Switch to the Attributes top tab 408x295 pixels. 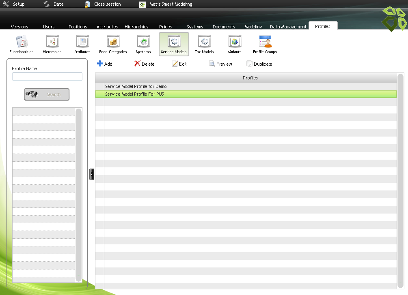click(107, 26)
